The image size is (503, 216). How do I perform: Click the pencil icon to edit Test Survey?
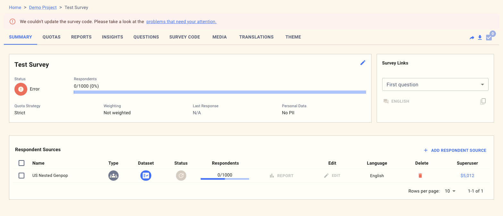point(363,63)
